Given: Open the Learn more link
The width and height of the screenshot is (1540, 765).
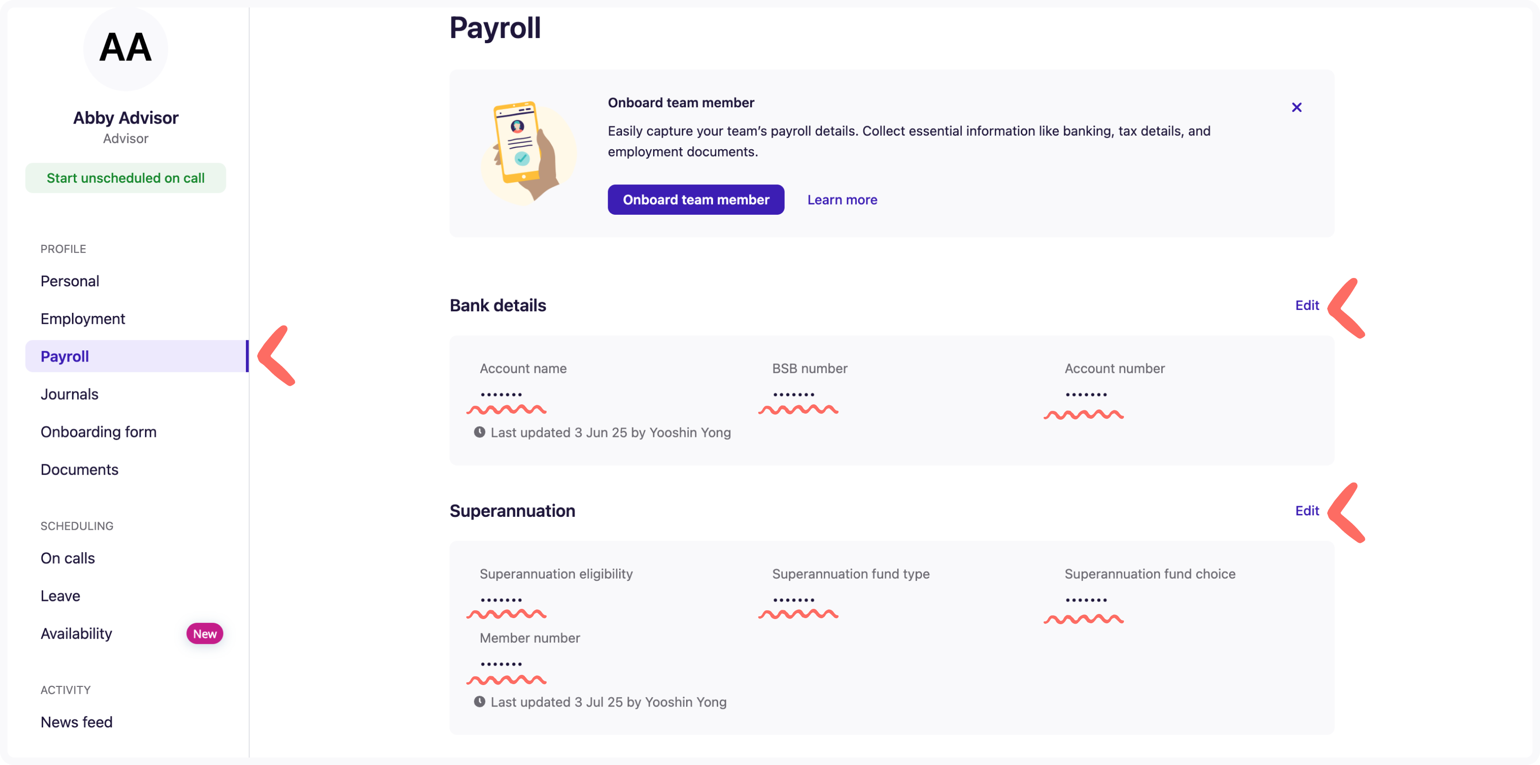Looking at the screenshot, I should (x=842, y=200).
